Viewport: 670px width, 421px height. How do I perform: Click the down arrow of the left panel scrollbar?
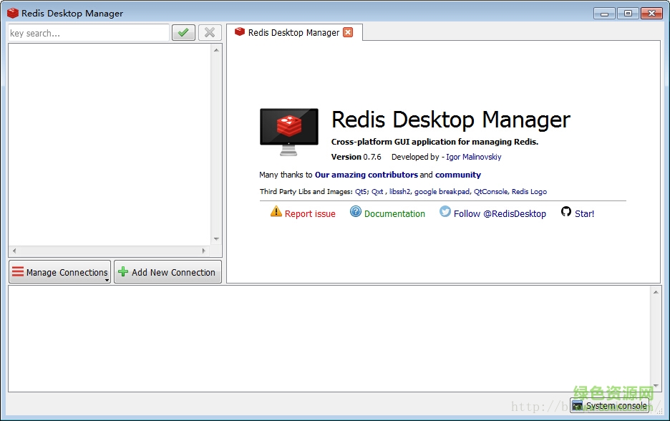pyautogui.click(x=216, y=239)
